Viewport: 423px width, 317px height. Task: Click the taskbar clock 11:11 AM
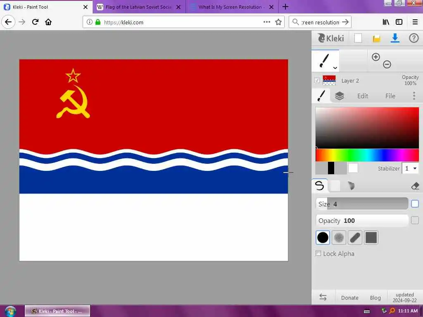pos(408,311)
